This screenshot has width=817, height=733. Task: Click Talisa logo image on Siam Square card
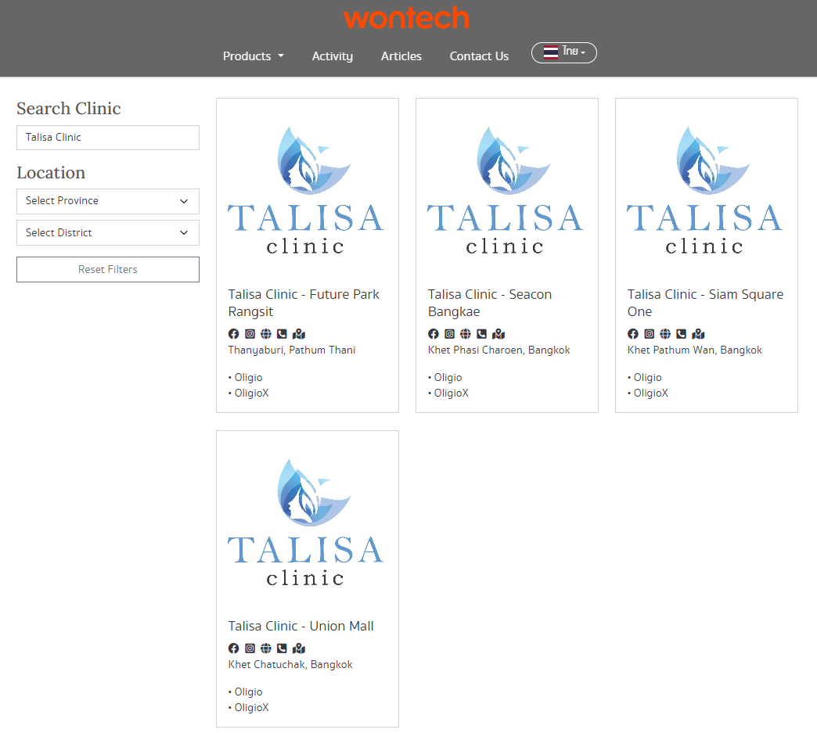[x=705, y=191]
